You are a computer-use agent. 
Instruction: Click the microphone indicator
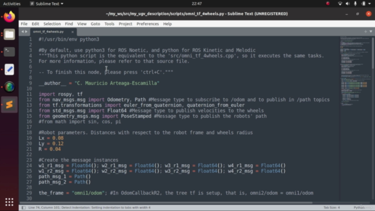(356, 4)
